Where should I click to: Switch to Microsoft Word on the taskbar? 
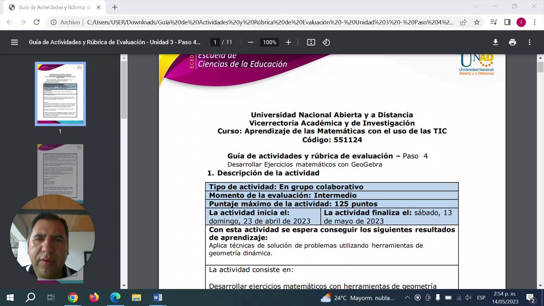(158, 297)
